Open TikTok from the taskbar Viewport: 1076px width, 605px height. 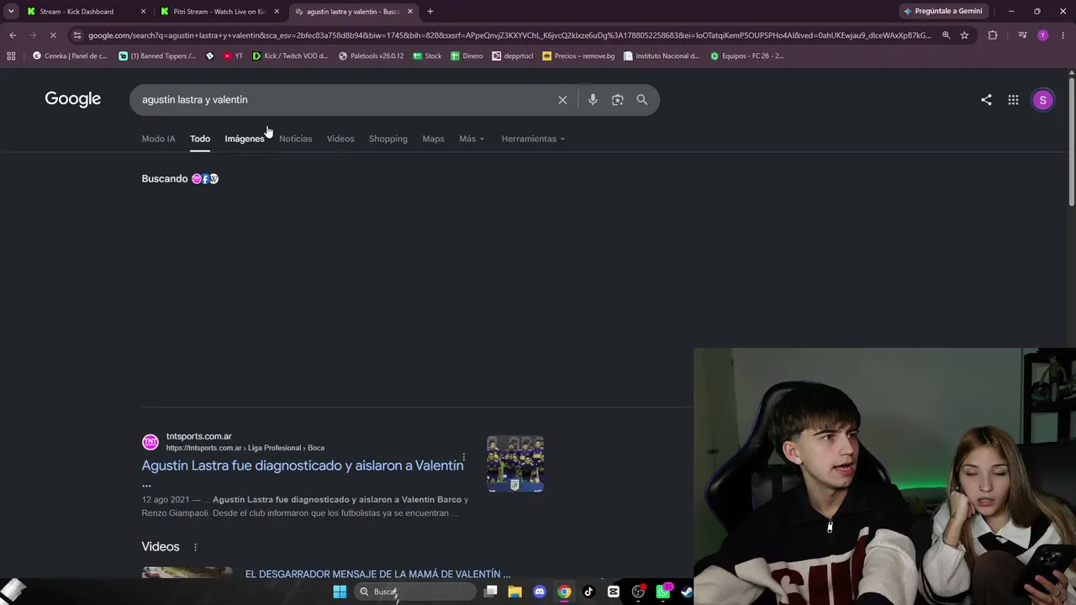pos(588,592)
